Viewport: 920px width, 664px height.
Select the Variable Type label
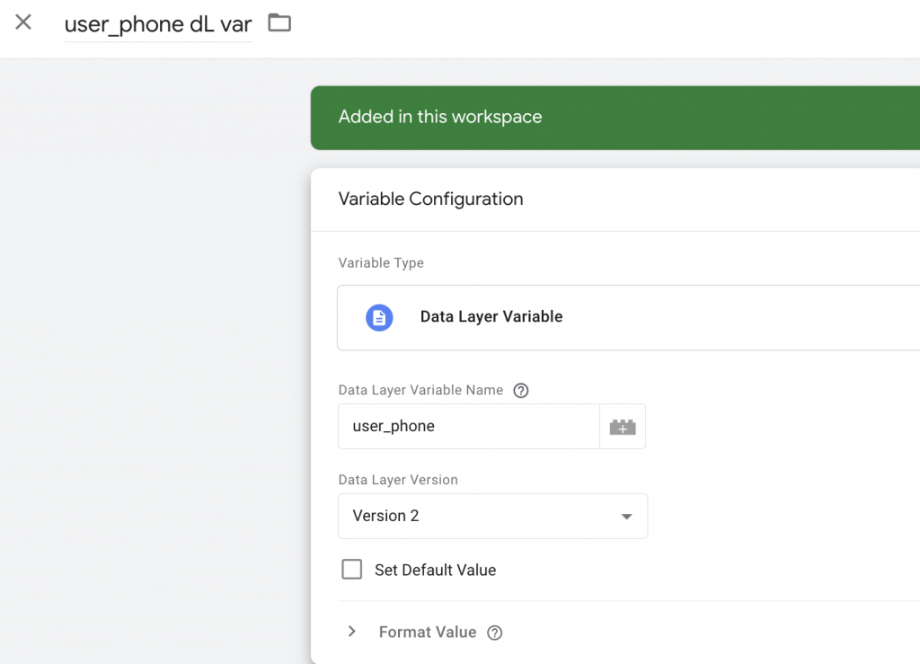pos(381,262)
